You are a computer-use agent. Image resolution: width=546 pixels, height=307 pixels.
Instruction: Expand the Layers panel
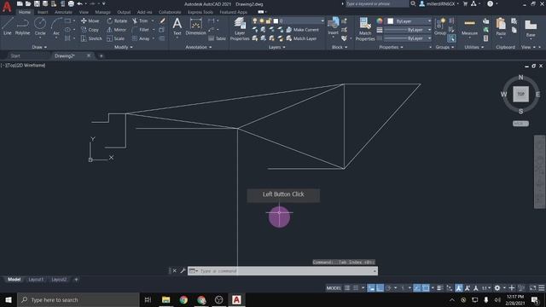[276, 47]
